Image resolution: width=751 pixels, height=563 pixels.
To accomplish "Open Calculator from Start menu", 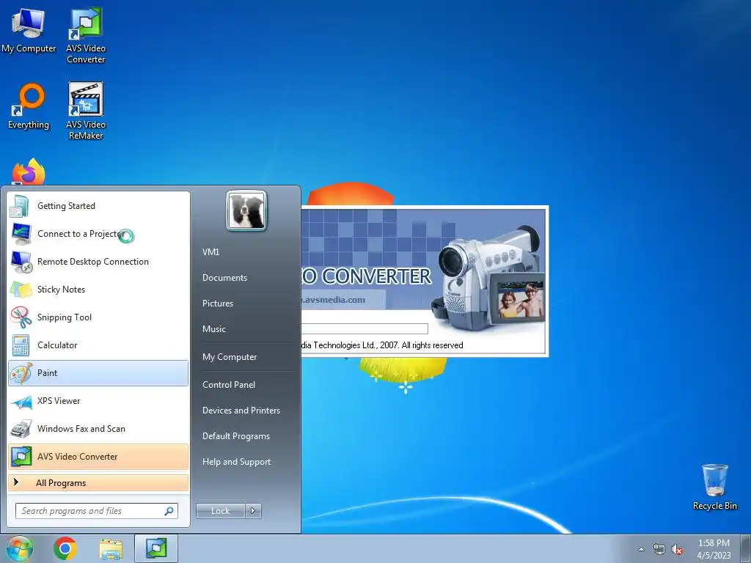I will click(x=98, y=345).
